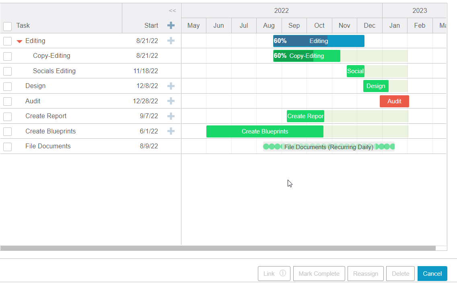Screen dimensions: 457x285
Task: Collapse the grid using the << arrows
Action: tap(172, 10)
